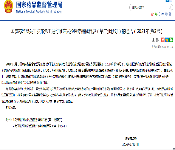The image size is (175, 150).
Task: Click the light blue button at top-right corner
Action: point(171,1)
